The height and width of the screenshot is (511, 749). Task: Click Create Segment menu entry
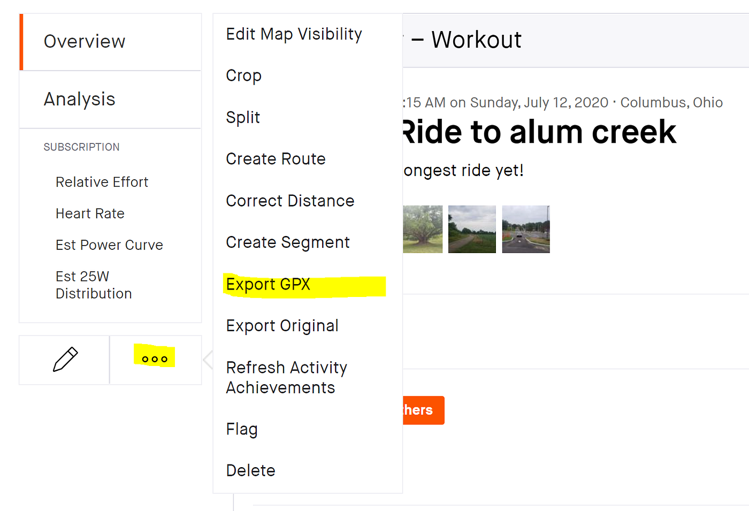pyautogui.click(x=288, y=242)
